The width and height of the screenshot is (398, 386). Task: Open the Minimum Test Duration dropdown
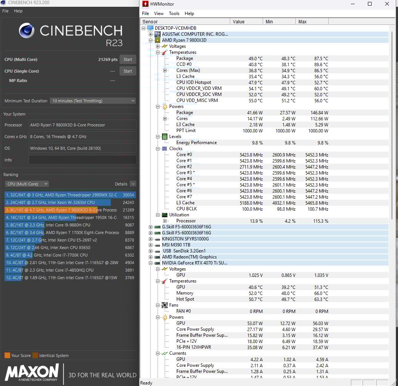point(93,101)
